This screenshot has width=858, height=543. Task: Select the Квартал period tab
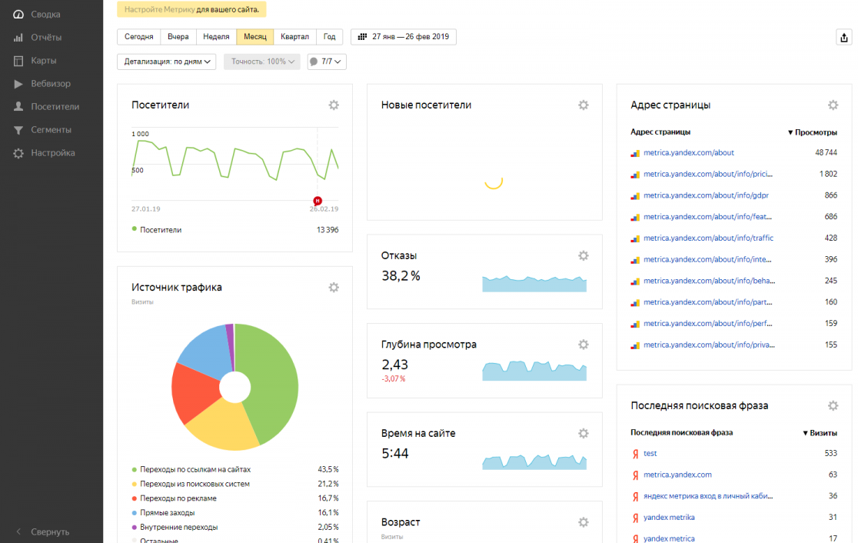(295, 37)
